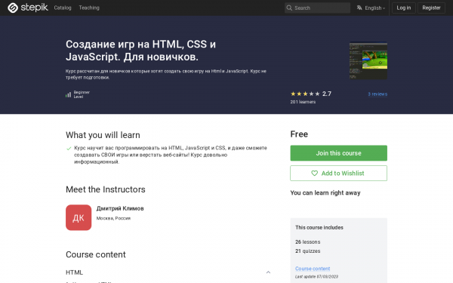Open the 3 reviews link

click(x=377, y=94)
